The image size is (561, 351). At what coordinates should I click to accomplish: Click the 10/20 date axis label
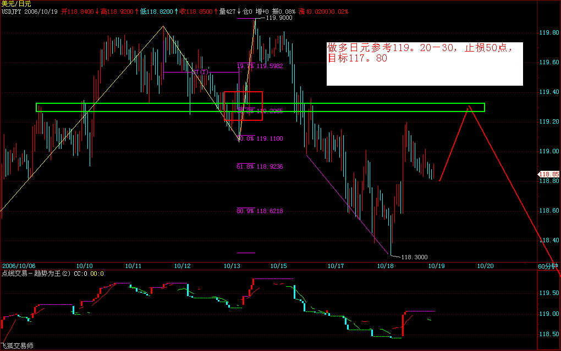[486, 266]
